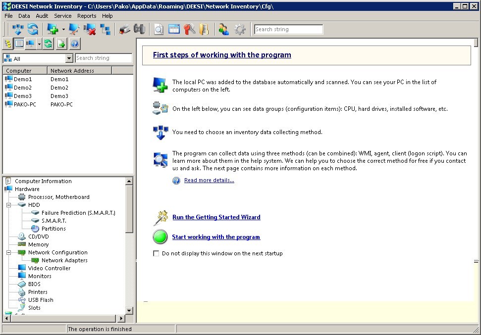Open the Audit menu
Screen dimensions: 481x335
(42, 16)
